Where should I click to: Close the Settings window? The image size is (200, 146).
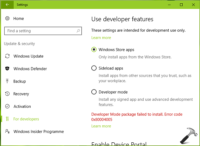193,5
